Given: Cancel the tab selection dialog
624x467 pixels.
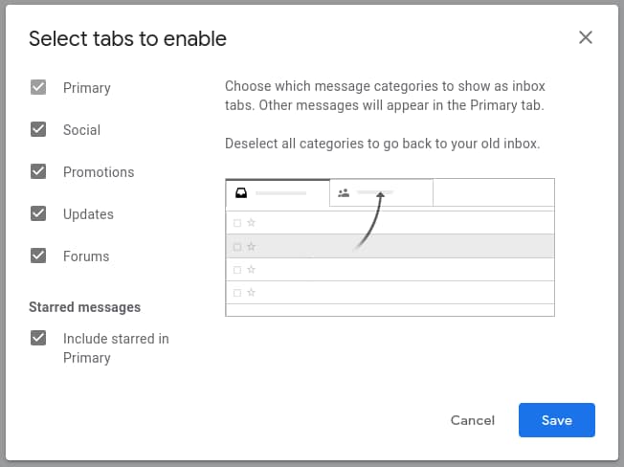Looking at the screenshot, I should click(473, 420).
